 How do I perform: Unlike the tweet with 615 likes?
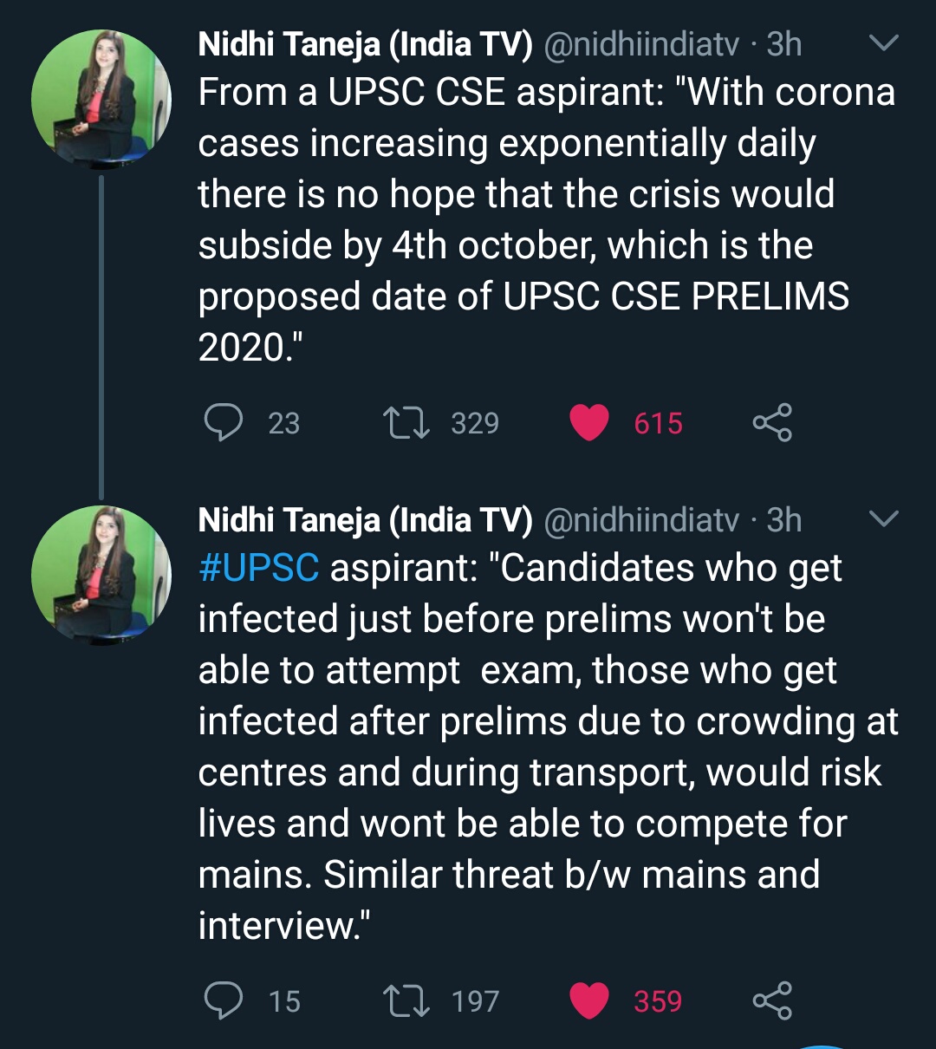point(589,423)
